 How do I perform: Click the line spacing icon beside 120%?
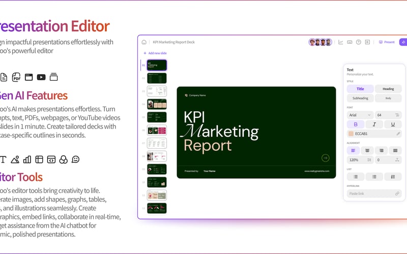(369, 160)
